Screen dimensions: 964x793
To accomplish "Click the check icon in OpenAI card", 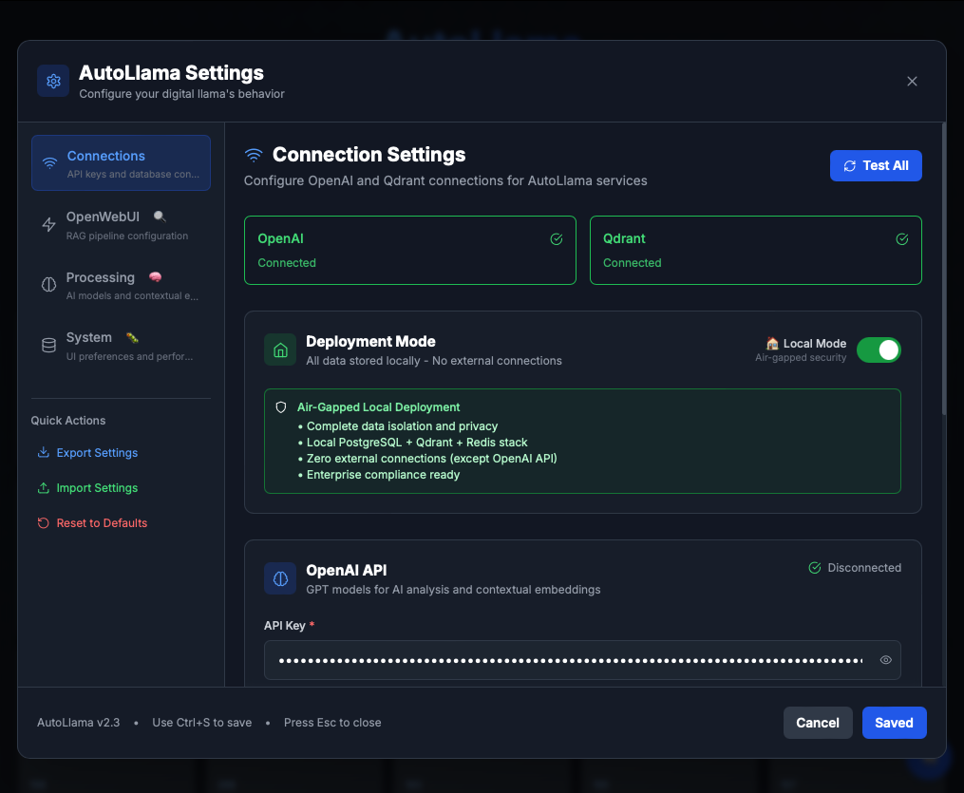I will [x=557, y=239].
